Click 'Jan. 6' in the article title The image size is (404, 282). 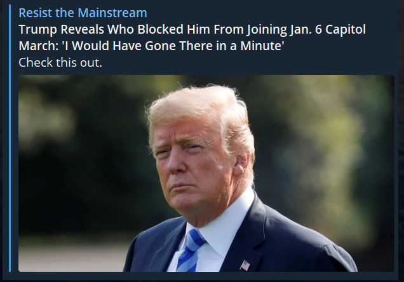coord(306,29)
